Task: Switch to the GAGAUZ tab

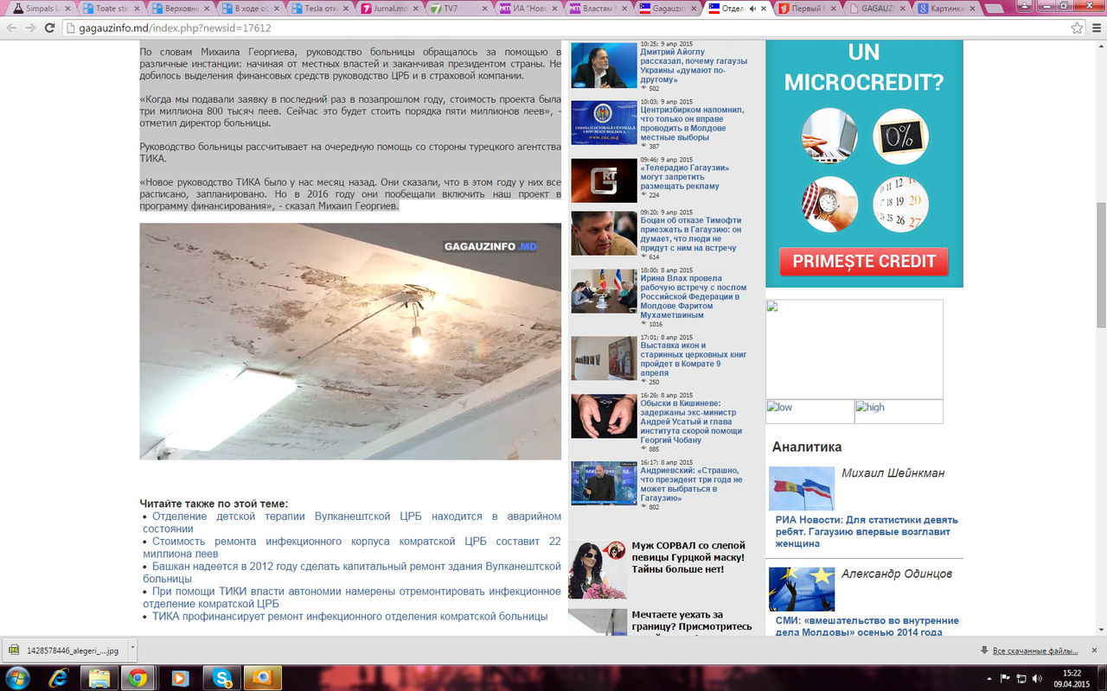Action: coord(875,9)
